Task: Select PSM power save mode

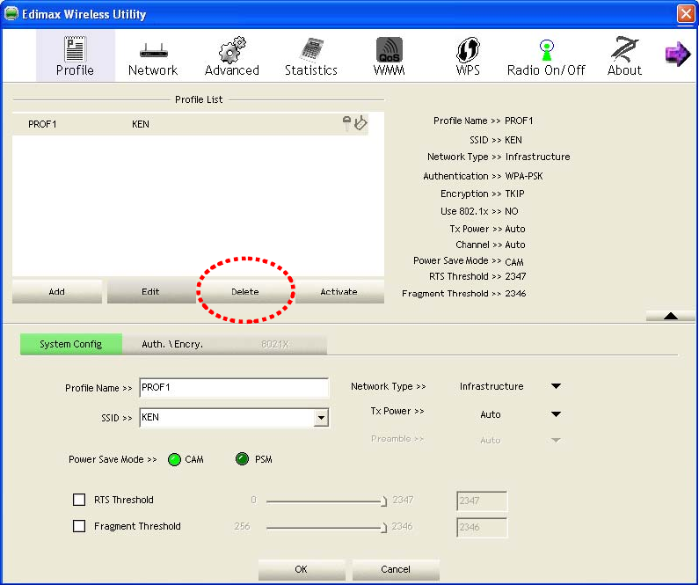Action: (x=242, y=459)
